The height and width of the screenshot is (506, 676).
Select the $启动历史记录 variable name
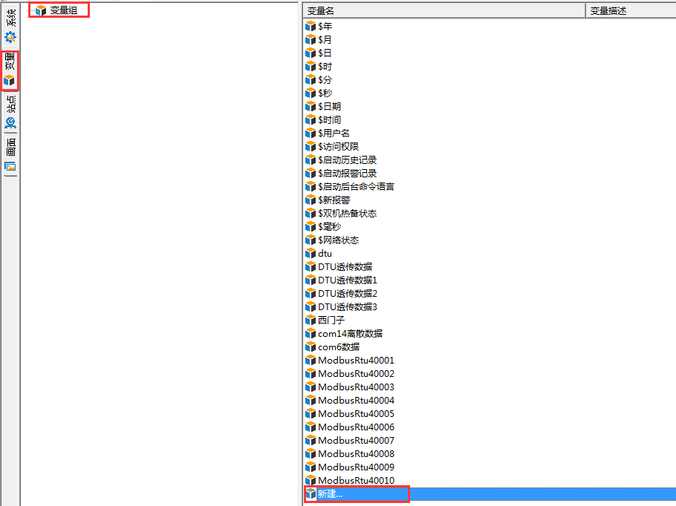coord(347,160)
